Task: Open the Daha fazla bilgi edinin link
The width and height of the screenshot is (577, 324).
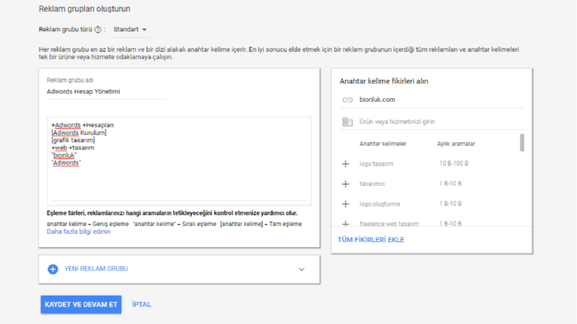Action: (x=79, y=232)
